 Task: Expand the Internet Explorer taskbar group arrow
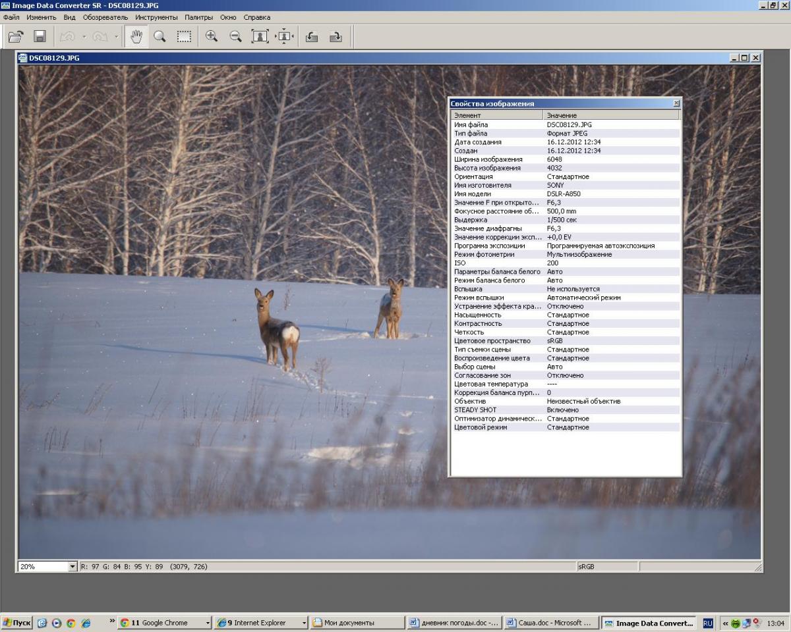304,623
